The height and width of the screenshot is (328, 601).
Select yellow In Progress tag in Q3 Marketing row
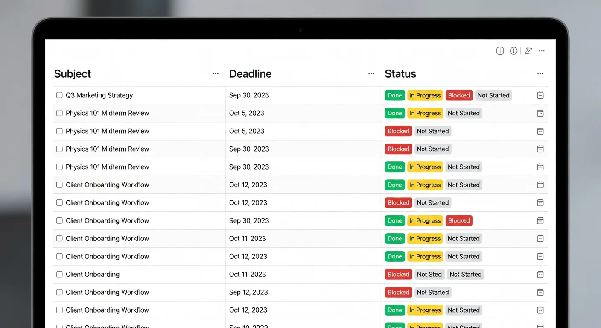click(x=425, y=95)
